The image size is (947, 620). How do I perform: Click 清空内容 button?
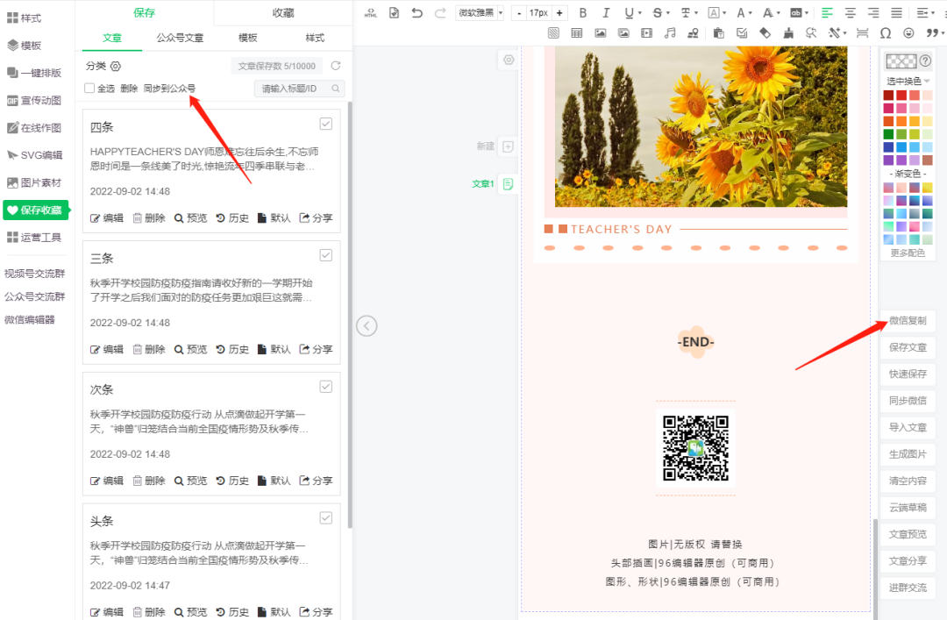click(908, 481)
